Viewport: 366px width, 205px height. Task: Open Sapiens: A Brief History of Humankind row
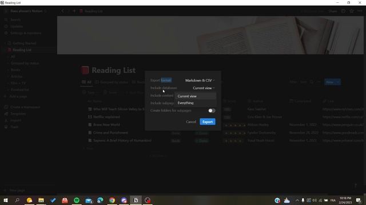(122, 141)
